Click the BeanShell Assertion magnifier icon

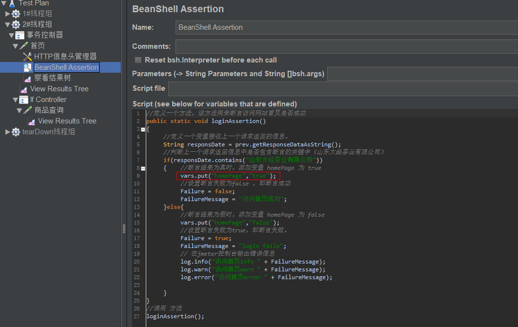click(27, 67)
